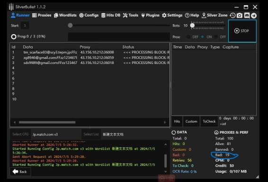Click proxy cell 43.156.10.212:36059

click(x=97, y=58)
